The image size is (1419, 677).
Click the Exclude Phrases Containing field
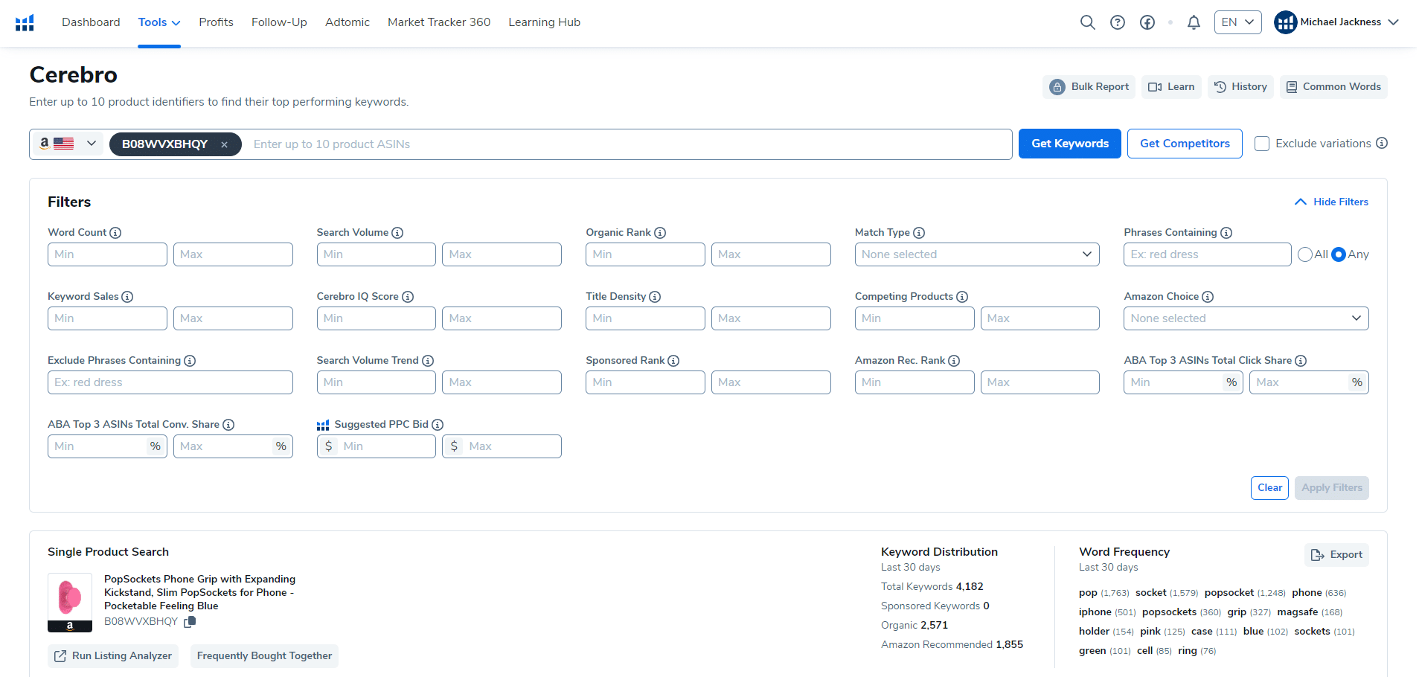(170, 382)
